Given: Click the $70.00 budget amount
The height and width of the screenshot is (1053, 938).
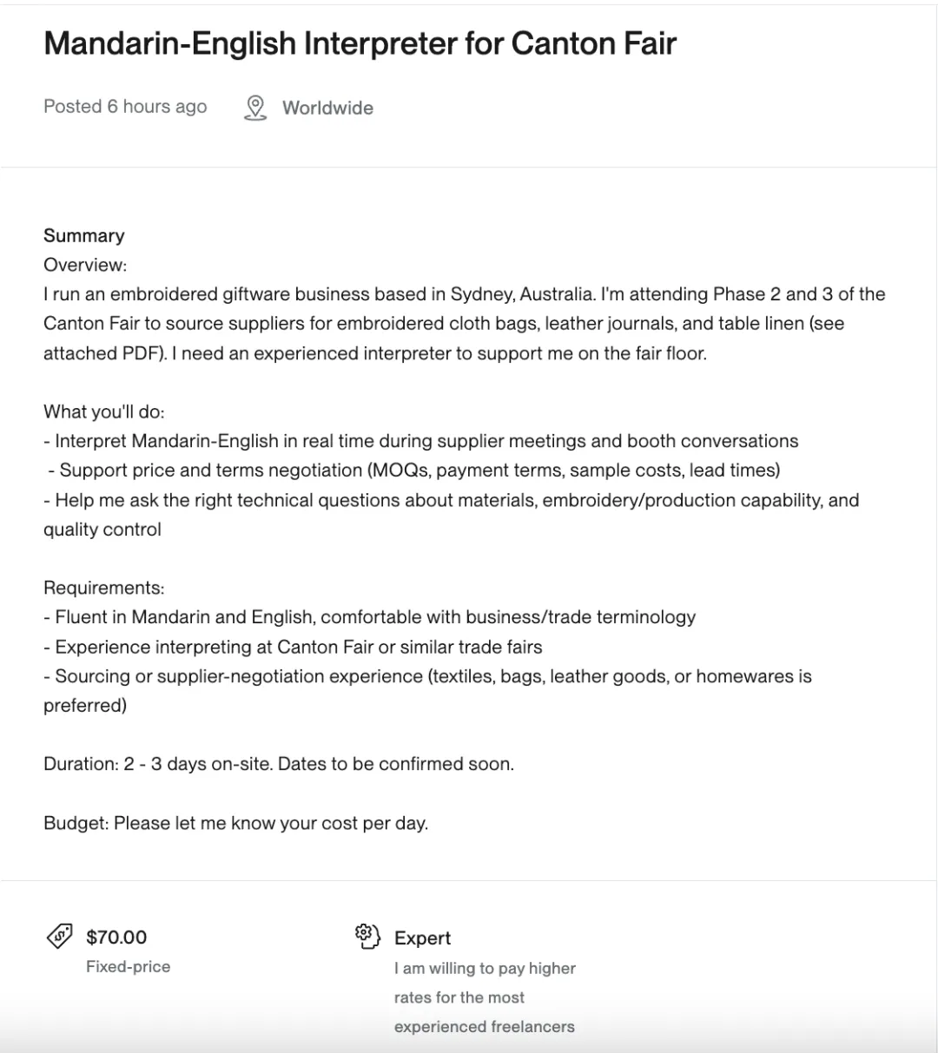Looking at the screenshot, I should click(116, 937).
